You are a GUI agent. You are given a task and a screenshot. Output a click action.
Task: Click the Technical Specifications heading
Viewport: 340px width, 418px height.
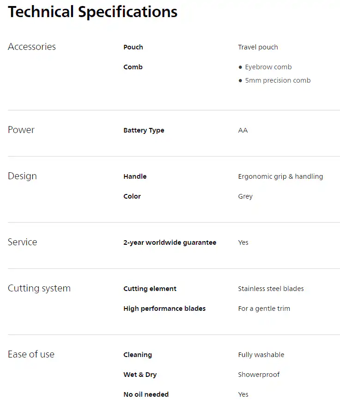[x=92, y=12]
